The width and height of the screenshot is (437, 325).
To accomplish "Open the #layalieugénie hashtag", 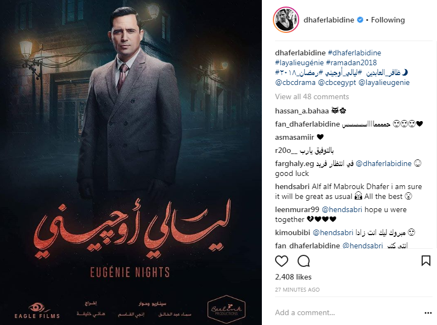I will click(299, 62).
